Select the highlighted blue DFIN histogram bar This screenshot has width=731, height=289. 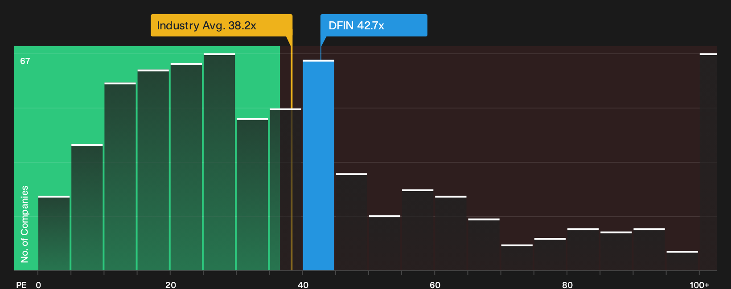click(x=318, y=165)
